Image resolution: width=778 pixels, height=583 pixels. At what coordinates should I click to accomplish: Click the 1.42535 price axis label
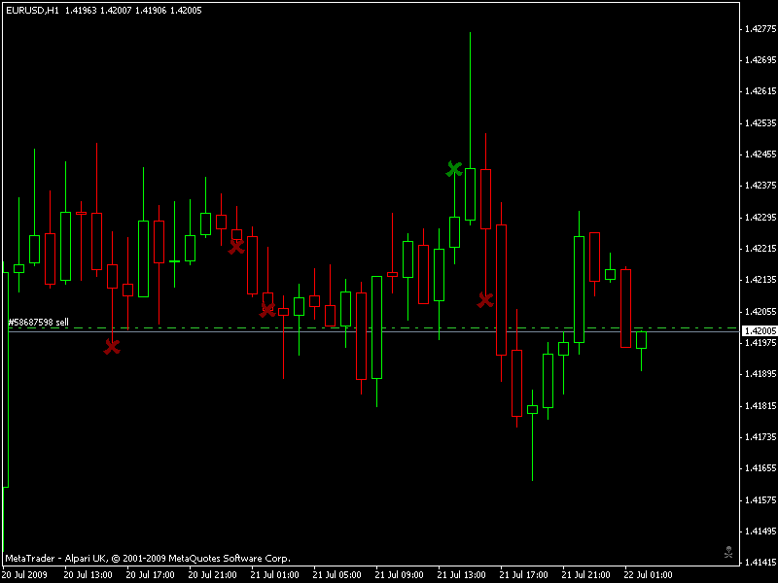tap(760, 123)
